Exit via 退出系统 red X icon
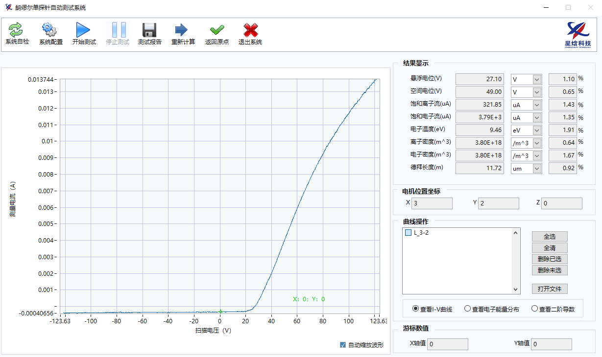 250,31
